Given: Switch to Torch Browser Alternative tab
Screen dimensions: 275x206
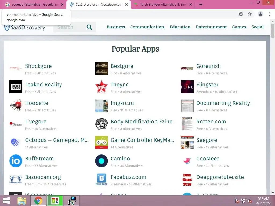Looking at the screenshot, I should tap(163, 5).
